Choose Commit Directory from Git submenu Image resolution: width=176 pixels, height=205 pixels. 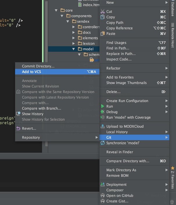(38, 66)
